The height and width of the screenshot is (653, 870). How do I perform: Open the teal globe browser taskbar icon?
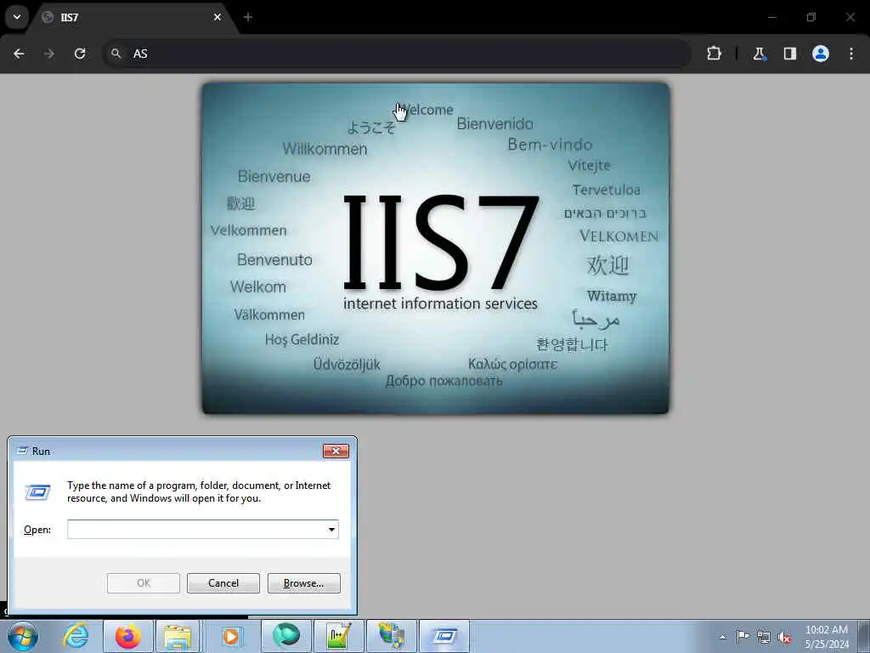coord(285,636)
